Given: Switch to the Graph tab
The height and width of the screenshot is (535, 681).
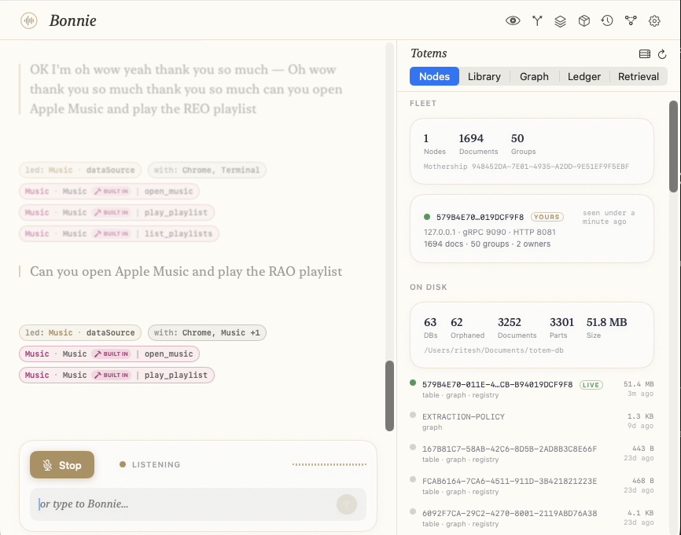Looking at the screenshot, I should pos(534,76).
